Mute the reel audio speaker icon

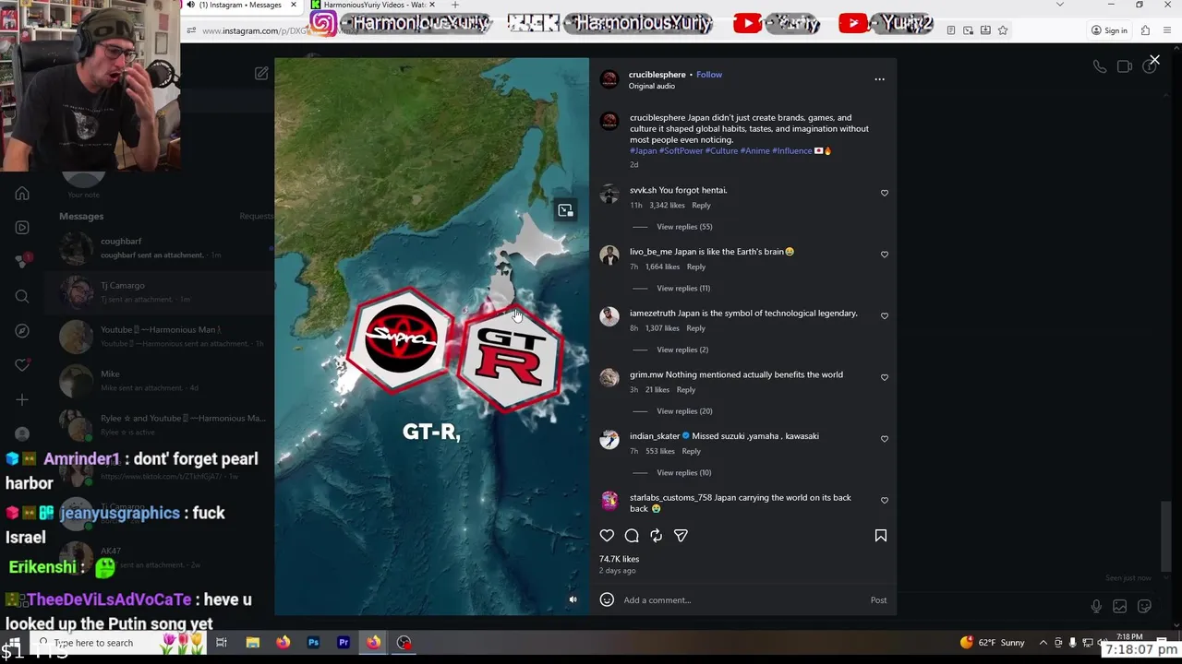[x=573, y=599]
